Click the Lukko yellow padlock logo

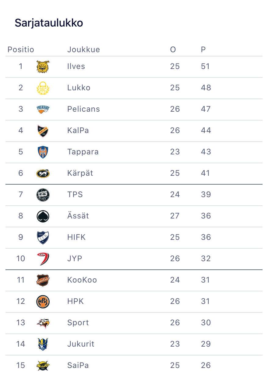pos(43,88)
